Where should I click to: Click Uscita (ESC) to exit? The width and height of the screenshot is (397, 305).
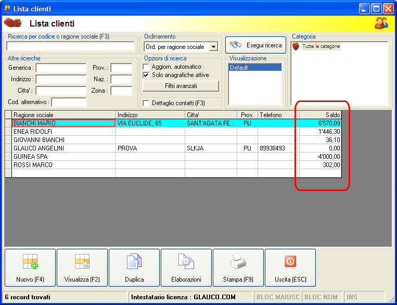click(290, 268)
